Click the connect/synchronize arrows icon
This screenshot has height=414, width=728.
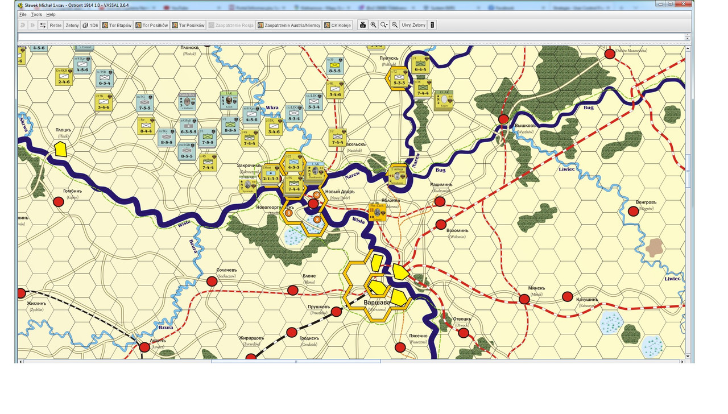click(42, 25)
